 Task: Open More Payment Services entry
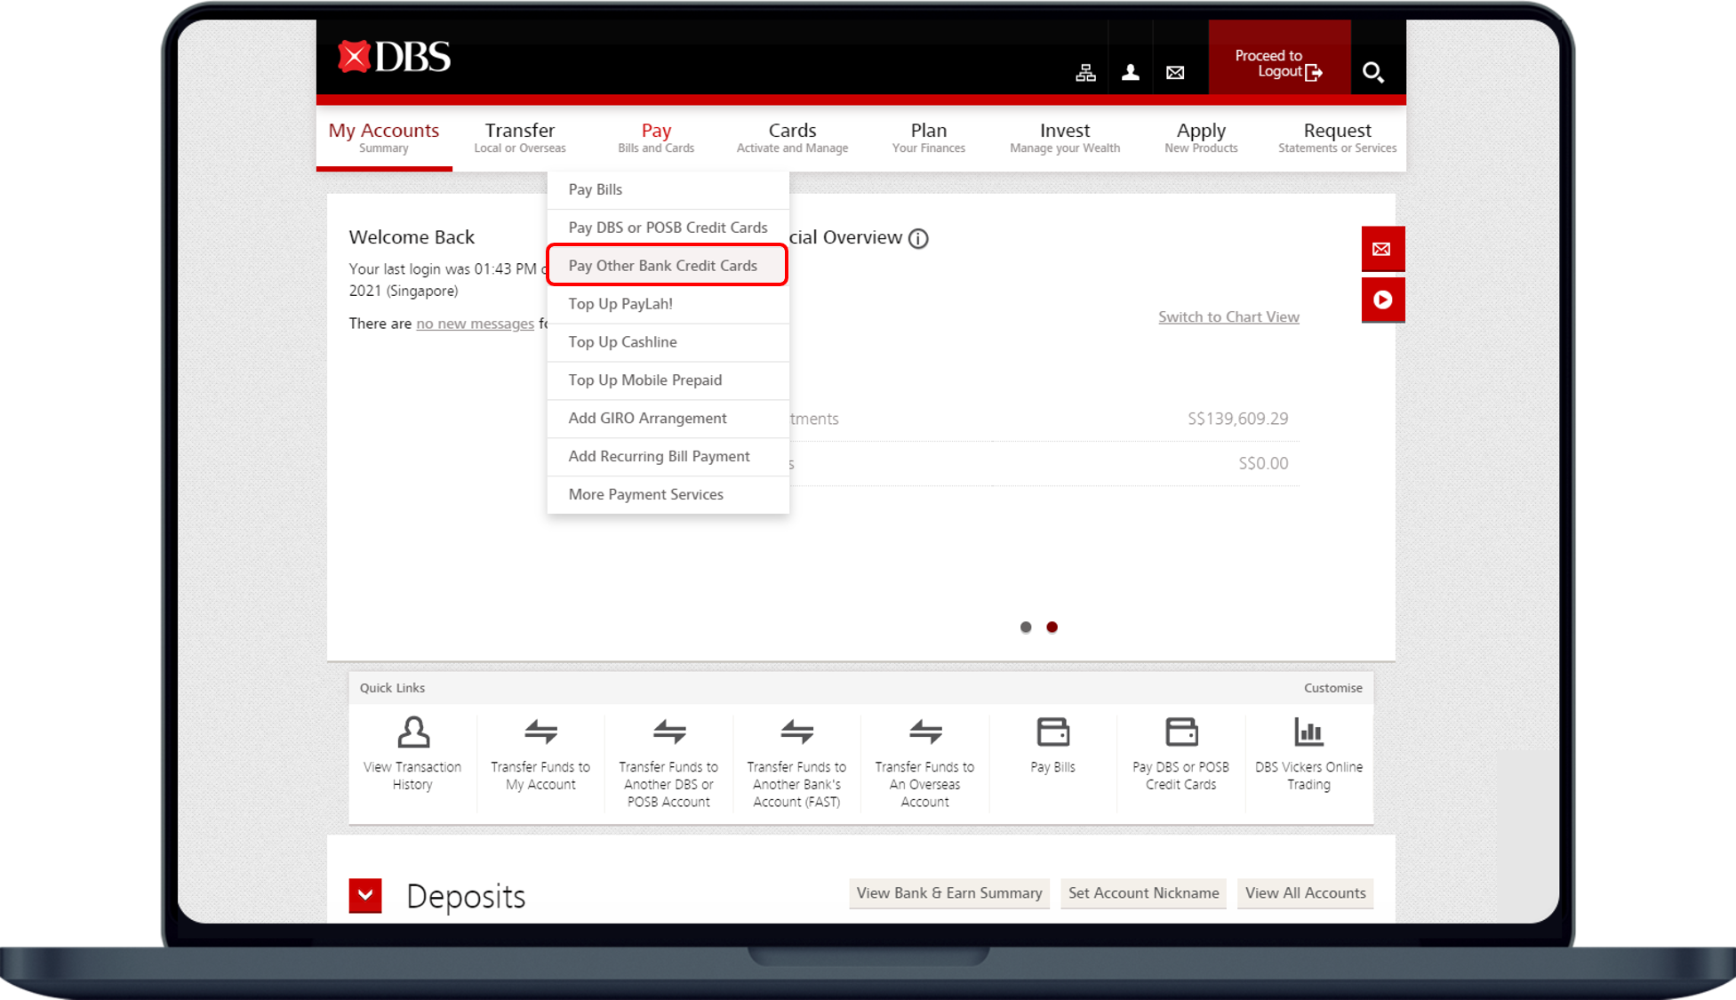668,495
